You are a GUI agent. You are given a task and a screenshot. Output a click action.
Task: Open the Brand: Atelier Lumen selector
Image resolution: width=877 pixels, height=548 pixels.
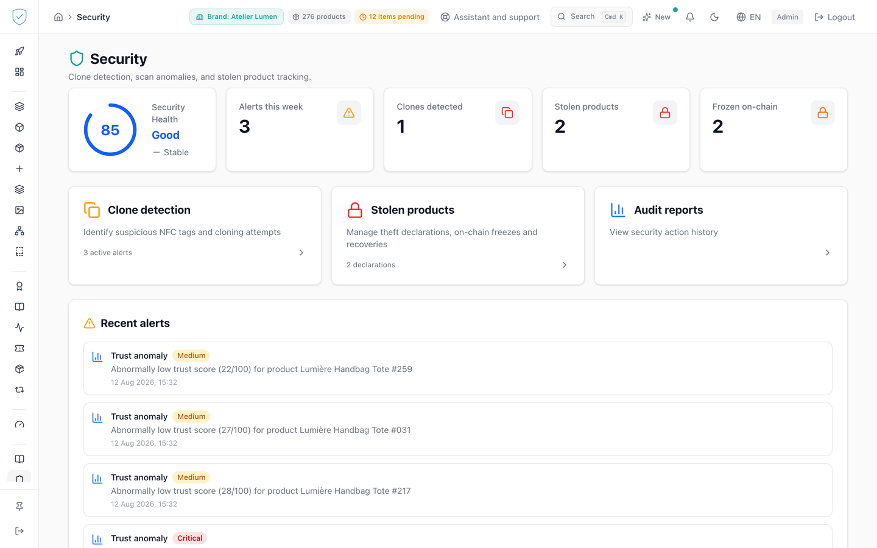[x=236, y=17]
